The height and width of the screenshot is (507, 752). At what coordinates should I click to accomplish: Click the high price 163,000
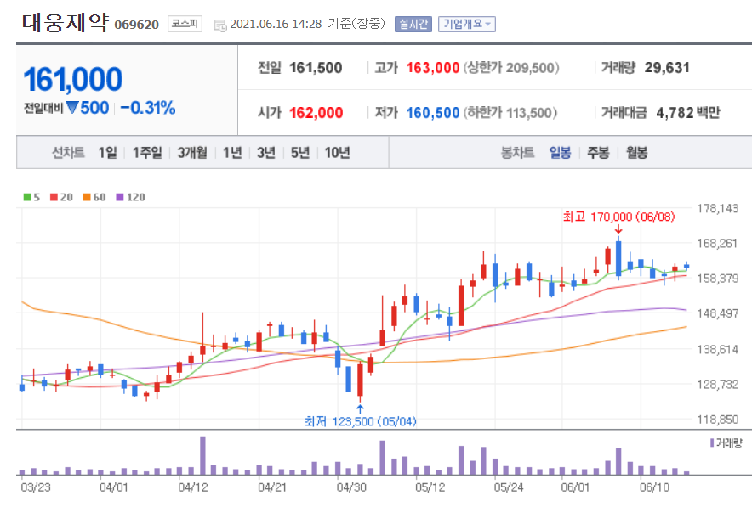click(433, 68)
